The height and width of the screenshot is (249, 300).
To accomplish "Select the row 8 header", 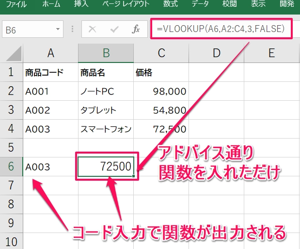I will point(11,204).
